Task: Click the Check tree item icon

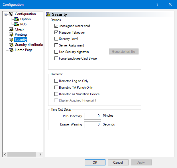Action: pyautogui.click(x=11, y=29)
